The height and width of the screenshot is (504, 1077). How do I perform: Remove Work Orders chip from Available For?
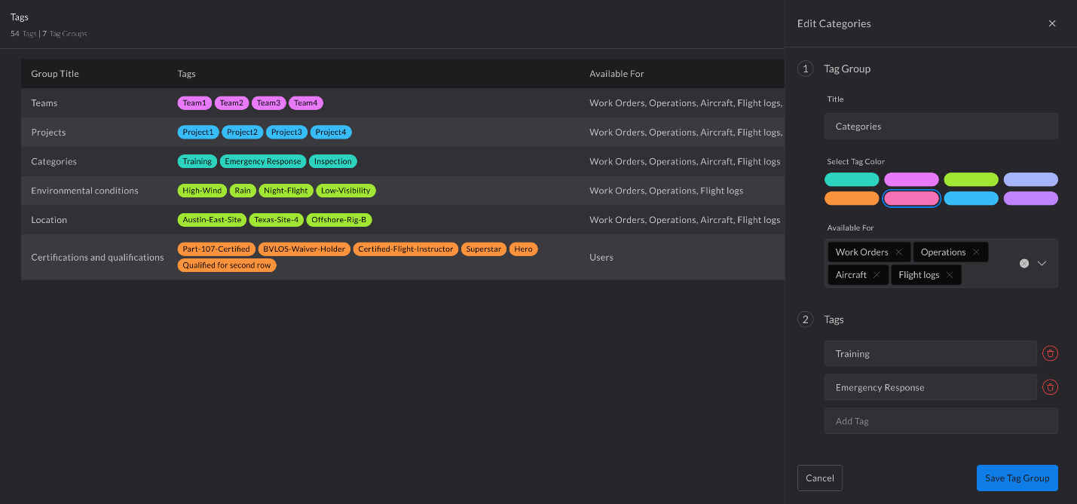[x=898, y=252]
